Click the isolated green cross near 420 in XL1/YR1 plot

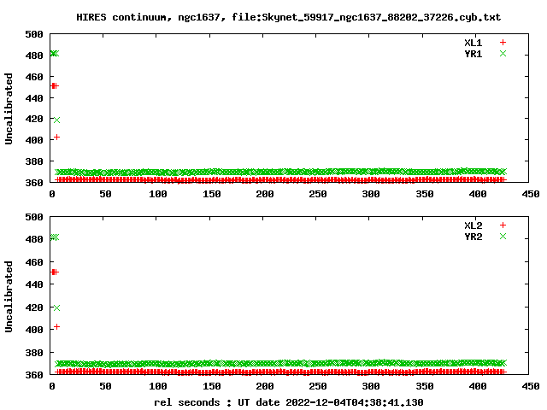tap(57, 120)
